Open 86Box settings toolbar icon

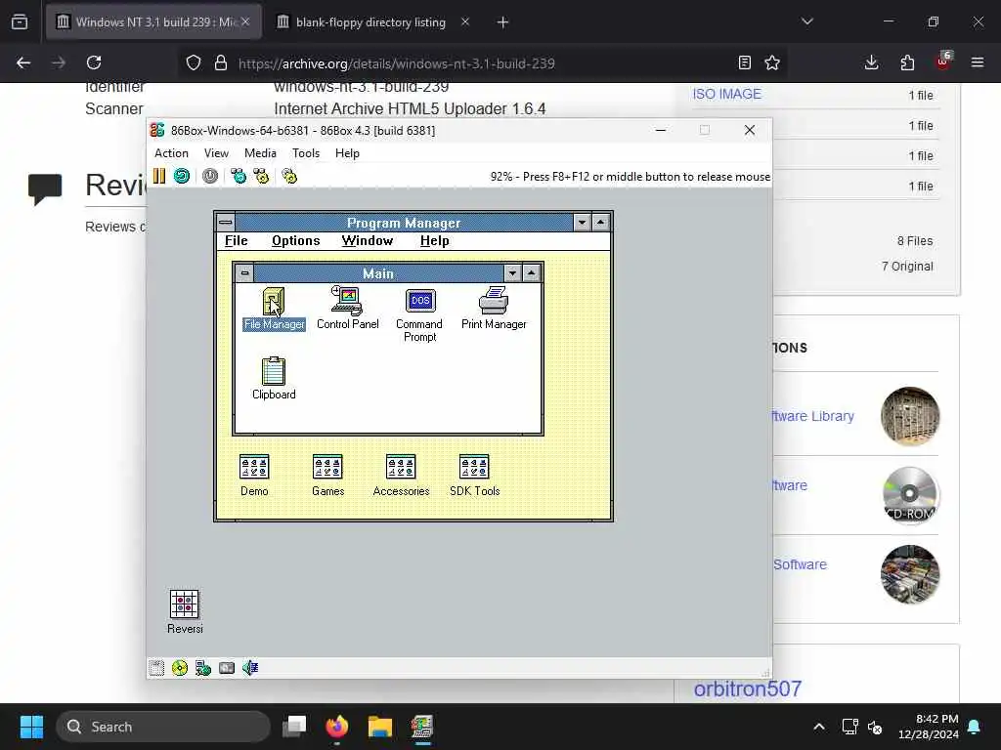[x=289, y=176]
